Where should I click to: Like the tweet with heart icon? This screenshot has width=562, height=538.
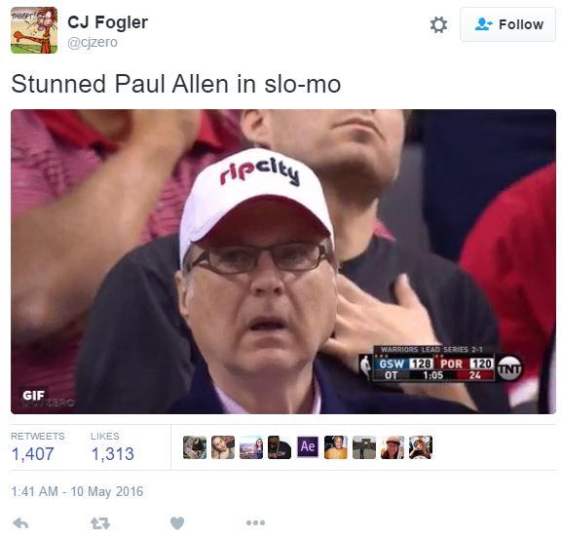coord(177,523)
